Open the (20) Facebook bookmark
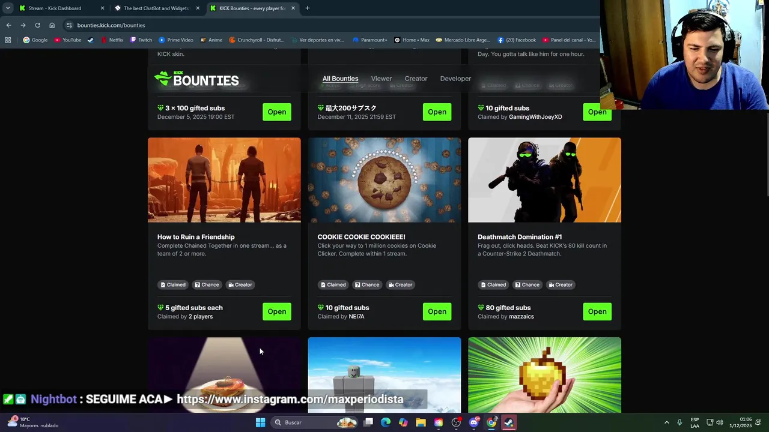The image size is (769, 432). click(x=517, y=40)
